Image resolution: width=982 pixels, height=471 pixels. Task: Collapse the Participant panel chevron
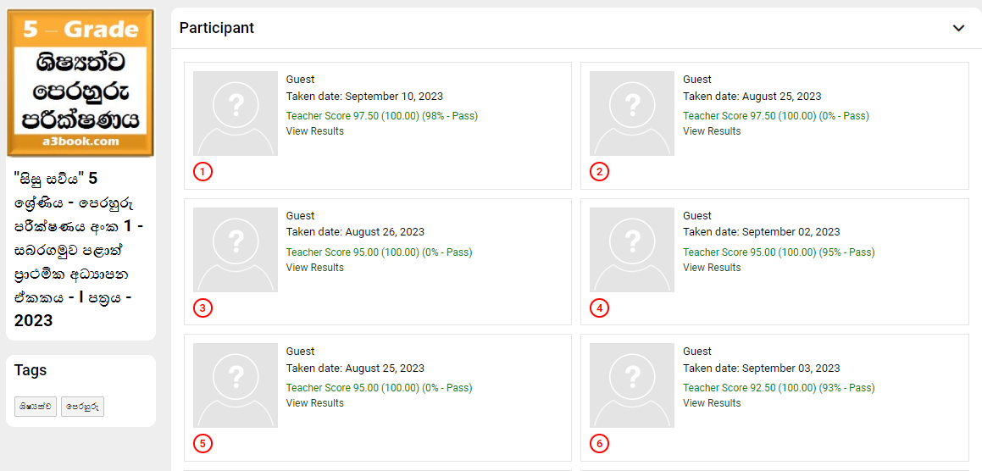click(x=958, y=28)
